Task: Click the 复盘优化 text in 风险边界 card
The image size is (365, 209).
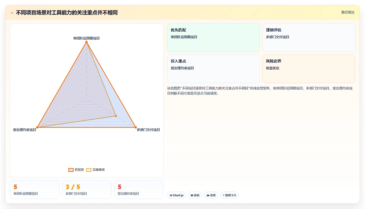Action: 273,68
